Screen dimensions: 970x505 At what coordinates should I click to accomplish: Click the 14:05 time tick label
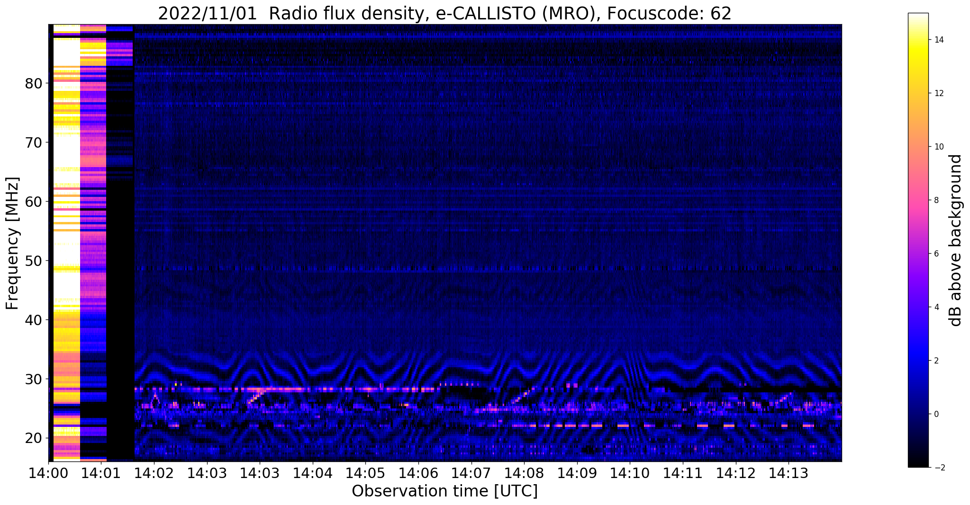365,472
